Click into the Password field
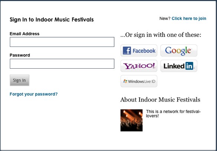The height and width of the screenshot is (151, 217). click(x=62, y=64)
